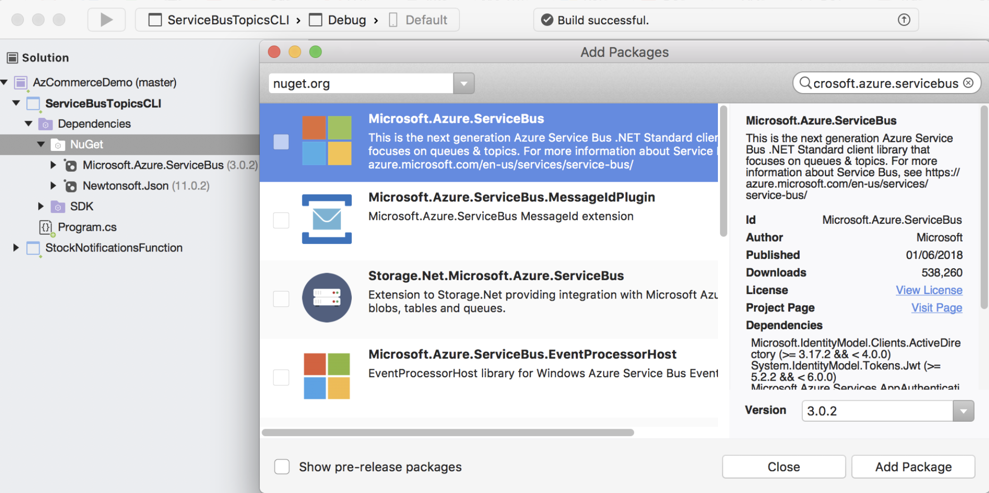Click the package list vertical scrollbar
Viewport: 989px width, 493px height.
723,171
